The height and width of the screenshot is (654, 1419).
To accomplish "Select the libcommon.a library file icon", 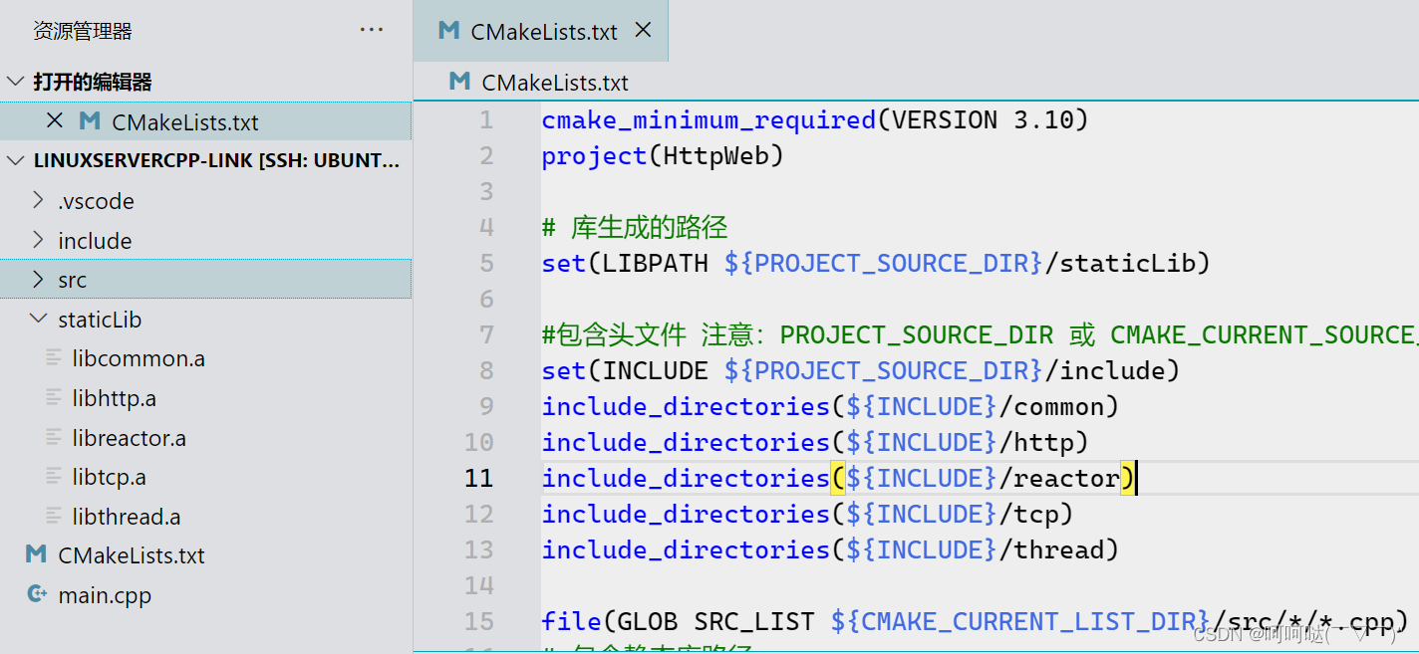I will 55,357.
